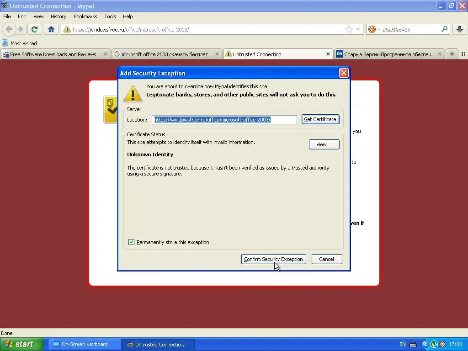Image resolution: width=468 pixels, height=351 pixels.
Task: Switch to microsoft office 2003 Google tab
Action: tap(167, 54)
